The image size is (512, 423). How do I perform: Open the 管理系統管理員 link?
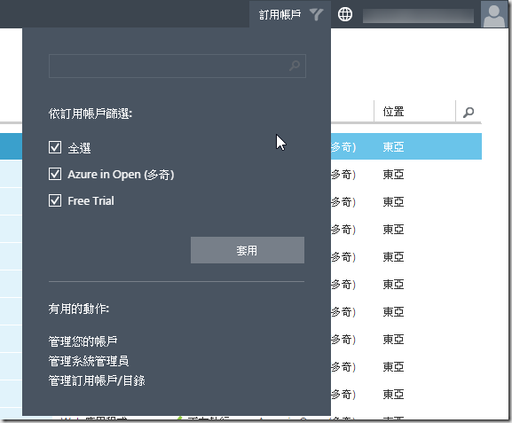click(89, 361)
